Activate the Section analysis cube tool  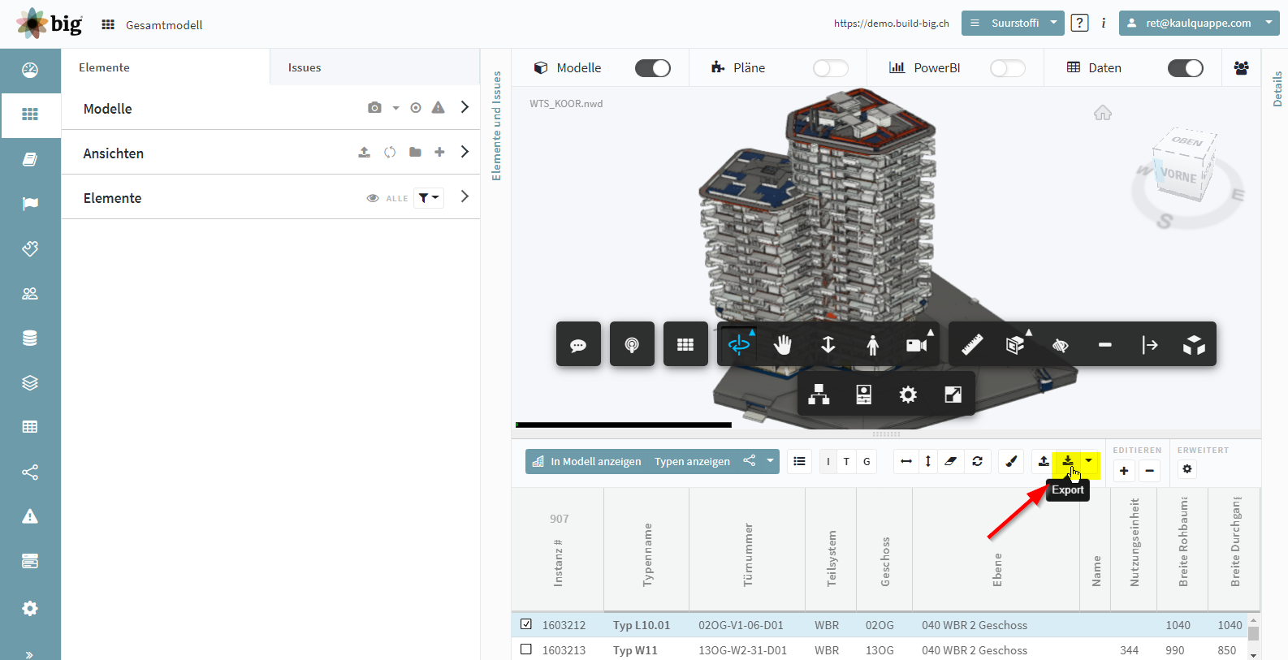(x=1015, y=345)
